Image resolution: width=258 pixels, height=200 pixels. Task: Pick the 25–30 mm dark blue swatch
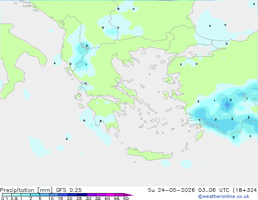(82, 195)
